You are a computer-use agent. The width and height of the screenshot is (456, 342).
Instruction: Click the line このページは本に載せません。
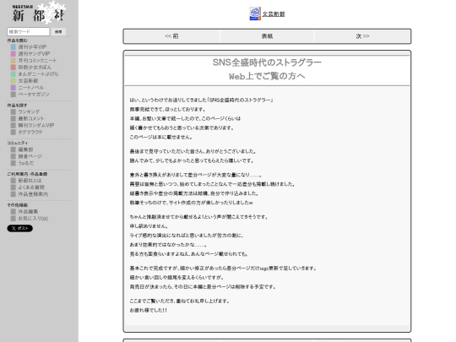pyautogui.click(x=160, y=137)
